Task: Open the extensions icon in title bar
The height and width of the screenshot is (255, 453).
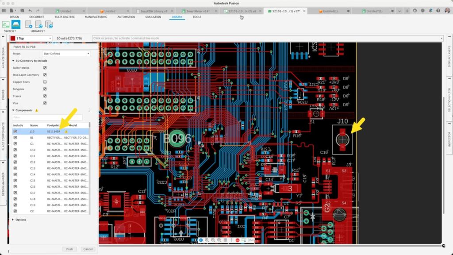Action: coord(415,11)
